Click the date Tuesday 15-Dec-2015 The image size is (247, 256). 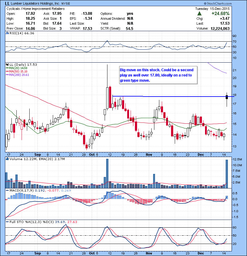click(212, 9)
